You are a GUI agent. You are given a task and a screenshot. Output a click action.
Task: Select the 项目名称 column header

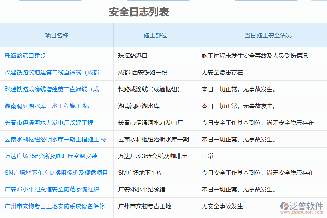56,35
